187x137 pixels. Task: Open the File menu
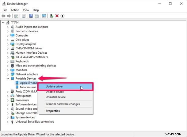5,10
